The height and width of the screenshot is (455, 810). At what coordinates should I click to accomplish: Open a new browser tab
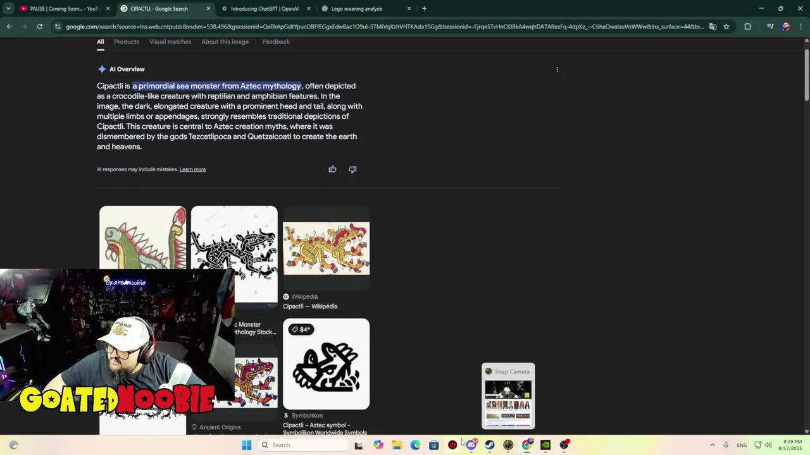click(424, 9)
